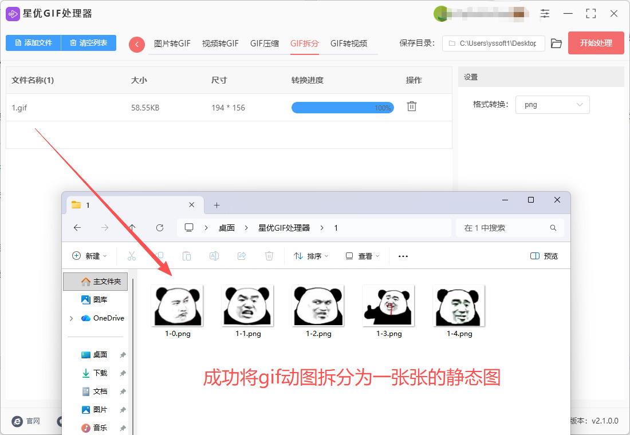Expand the chevron after 星优GIF处理器 in address bar

pyautogui.click(x=322, y=228)
